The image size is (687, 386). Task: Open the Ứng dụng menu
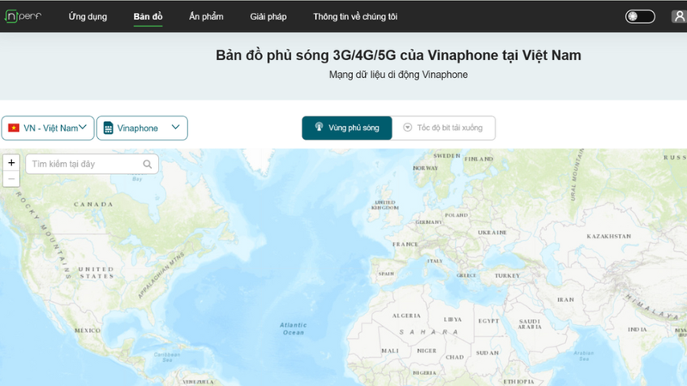(88, 16)
